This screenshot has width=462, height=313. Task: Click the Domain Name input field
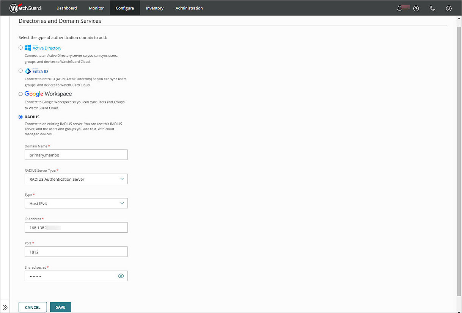(x=76, y=155)
